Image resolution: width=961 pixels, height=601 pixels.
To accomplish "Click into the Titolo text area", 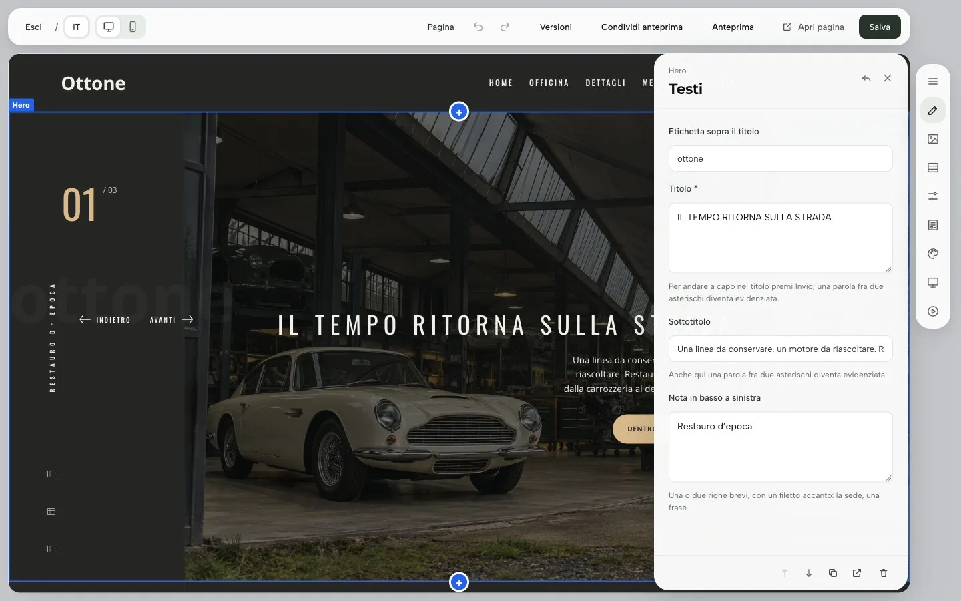I will [x=781, y=238].
